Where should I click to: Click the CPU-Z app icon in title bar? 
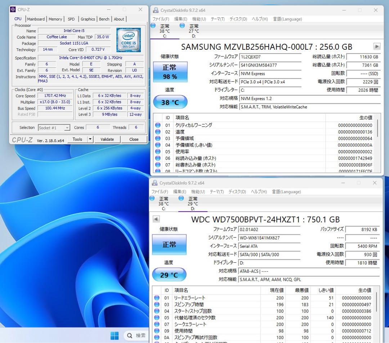13,9
